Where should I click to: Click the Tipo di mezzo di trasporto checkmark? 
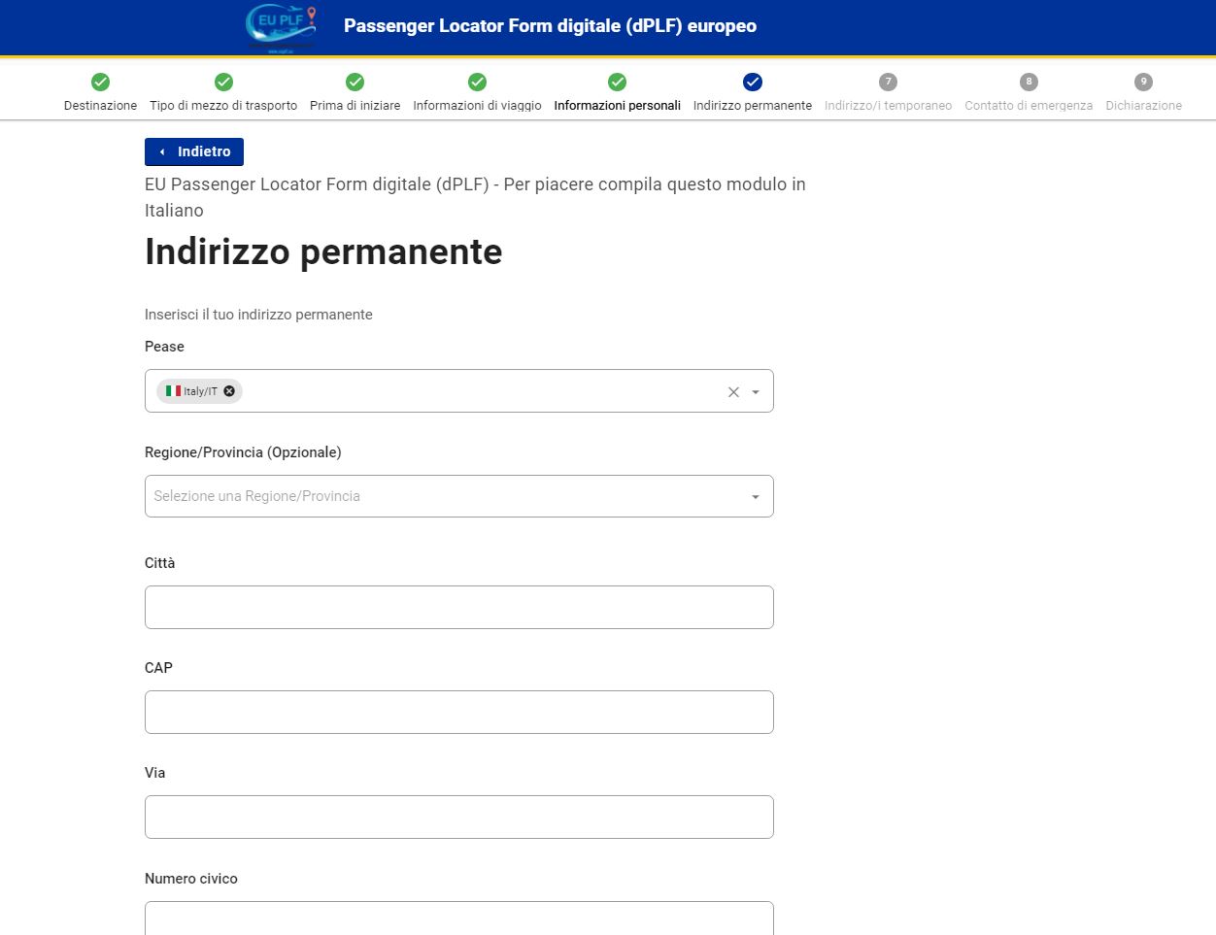(x=223, y=82)
